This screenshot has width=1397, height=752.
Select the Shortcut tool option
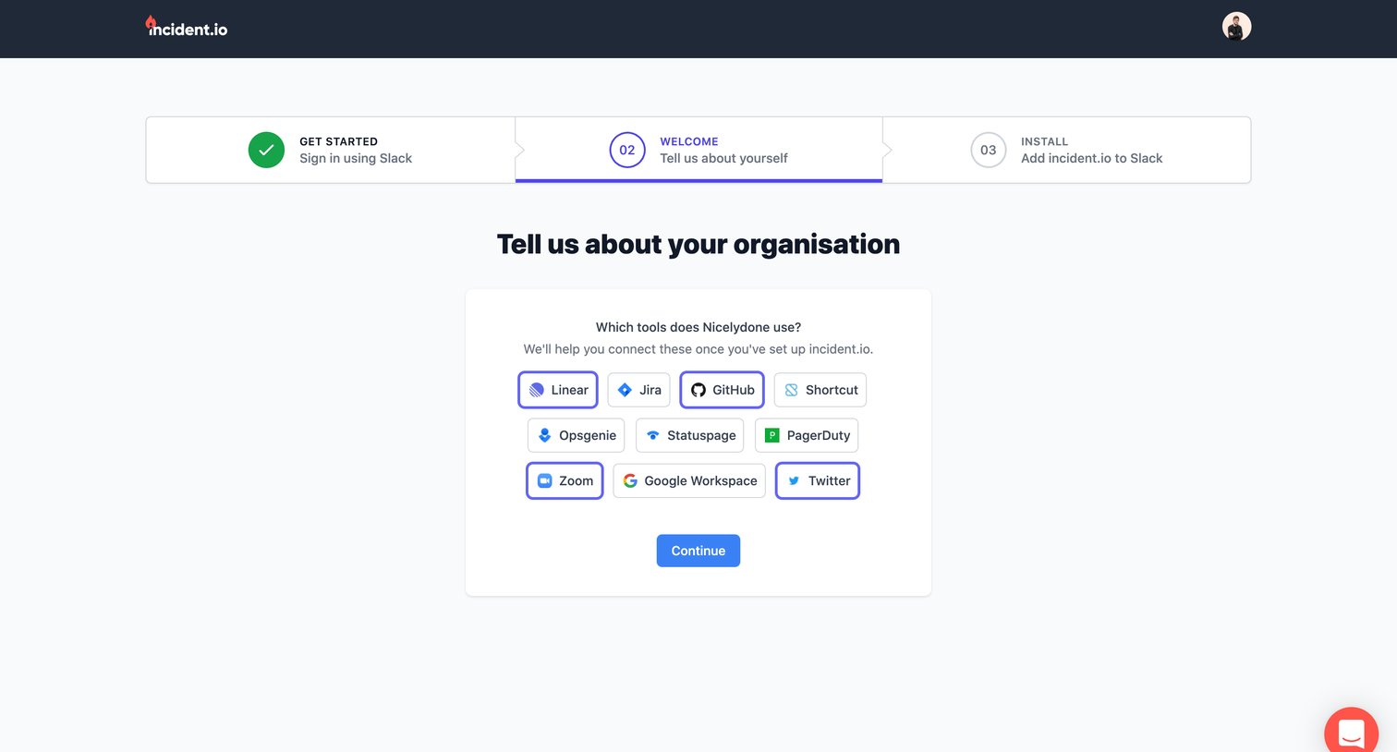(x=820, y=390)
